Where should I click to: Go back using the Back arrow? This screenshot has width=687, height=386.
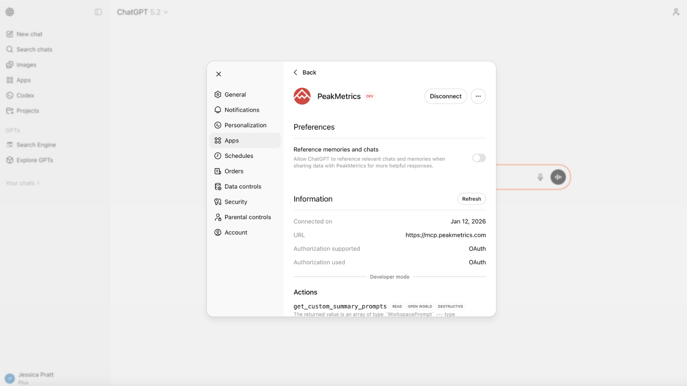click(x=305, y=72)
